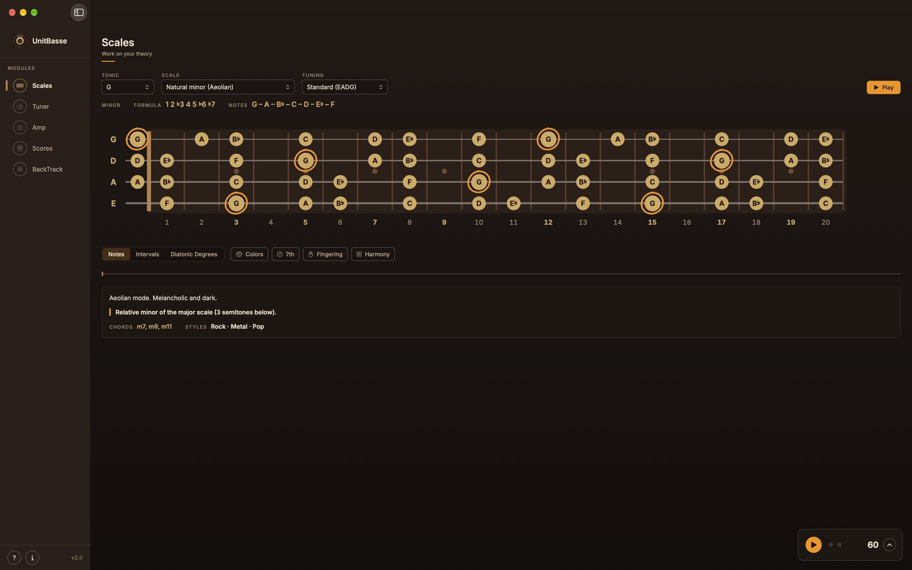Open the Amp module icon

[20, 127]
